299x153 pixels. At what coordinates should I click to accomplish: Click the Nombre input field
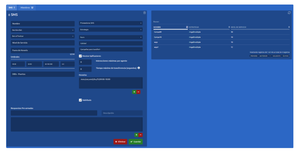[x=43, y=23]
